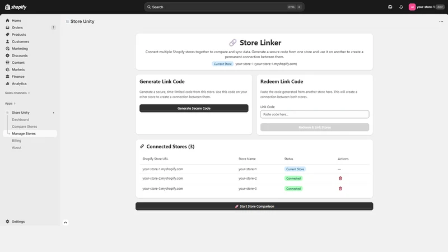The height and width of the screenshot is (252, 448).
Task: Click the Shopify Store URL column header
Action: pos(155,159)
